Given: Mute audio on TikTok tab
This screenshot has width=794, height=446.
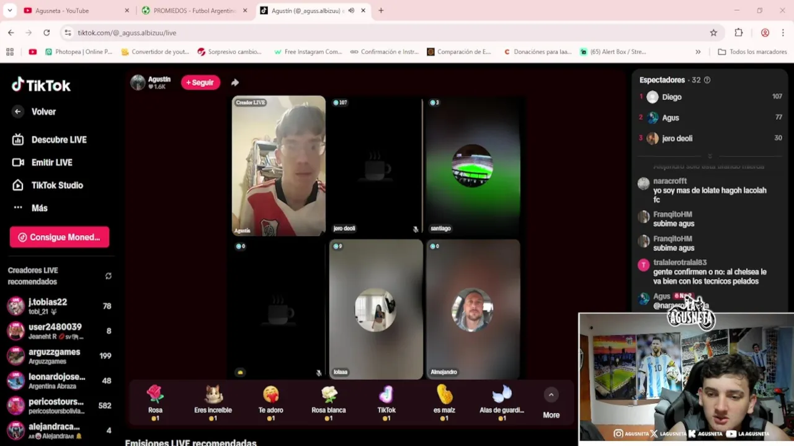Looking at the screenshot, I should point(351,11).
